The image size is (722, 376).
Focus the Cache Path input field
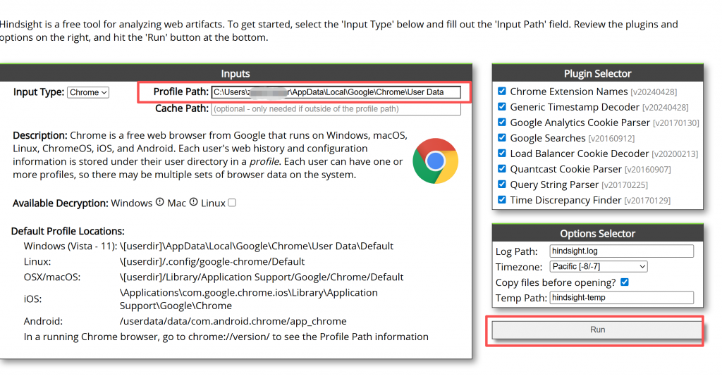point(336,109)
